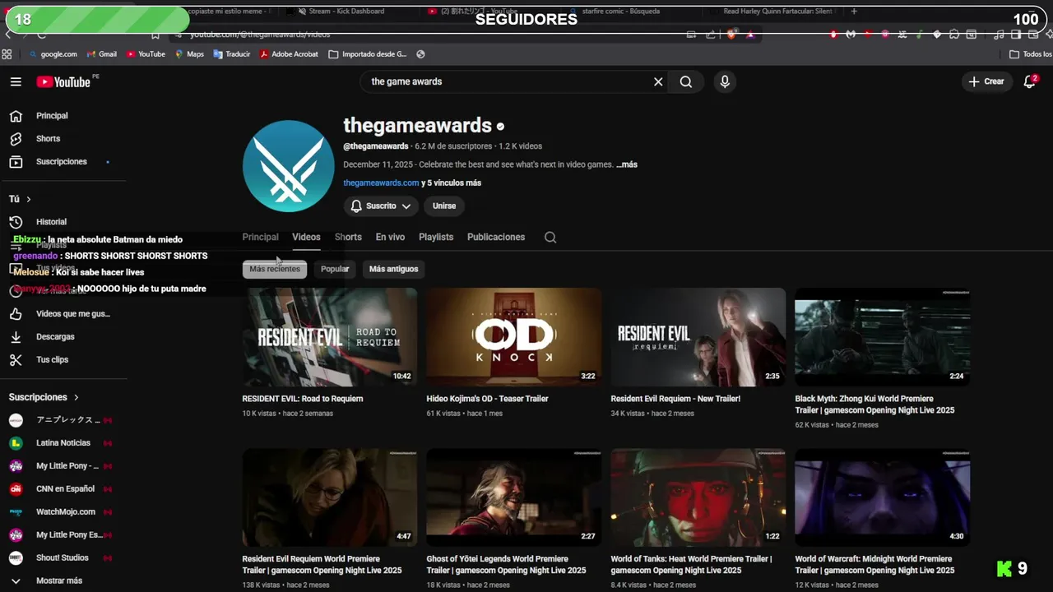Screen dimensions: 1053x592
Task: Open the Crear upload menu
Action: click(x=986, y=81)
